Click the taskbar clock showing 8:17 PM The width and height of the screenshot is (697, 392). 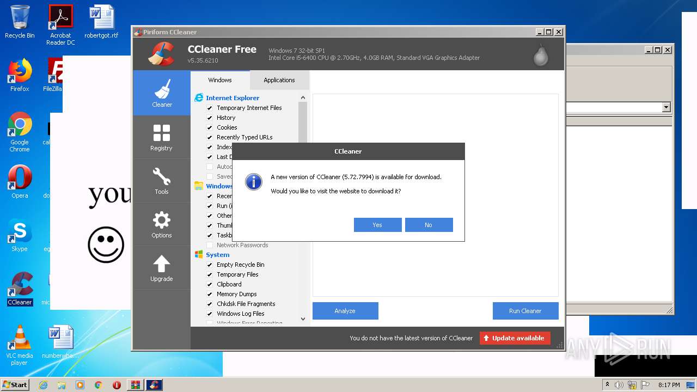669,385
